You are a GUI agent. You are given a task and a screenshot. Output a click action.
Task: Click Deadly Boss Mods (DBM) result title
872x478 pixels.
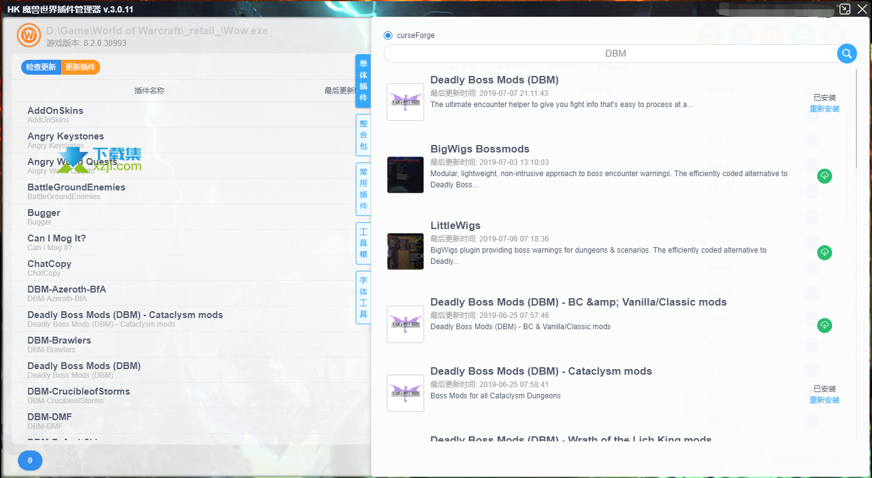coord(495,80)
